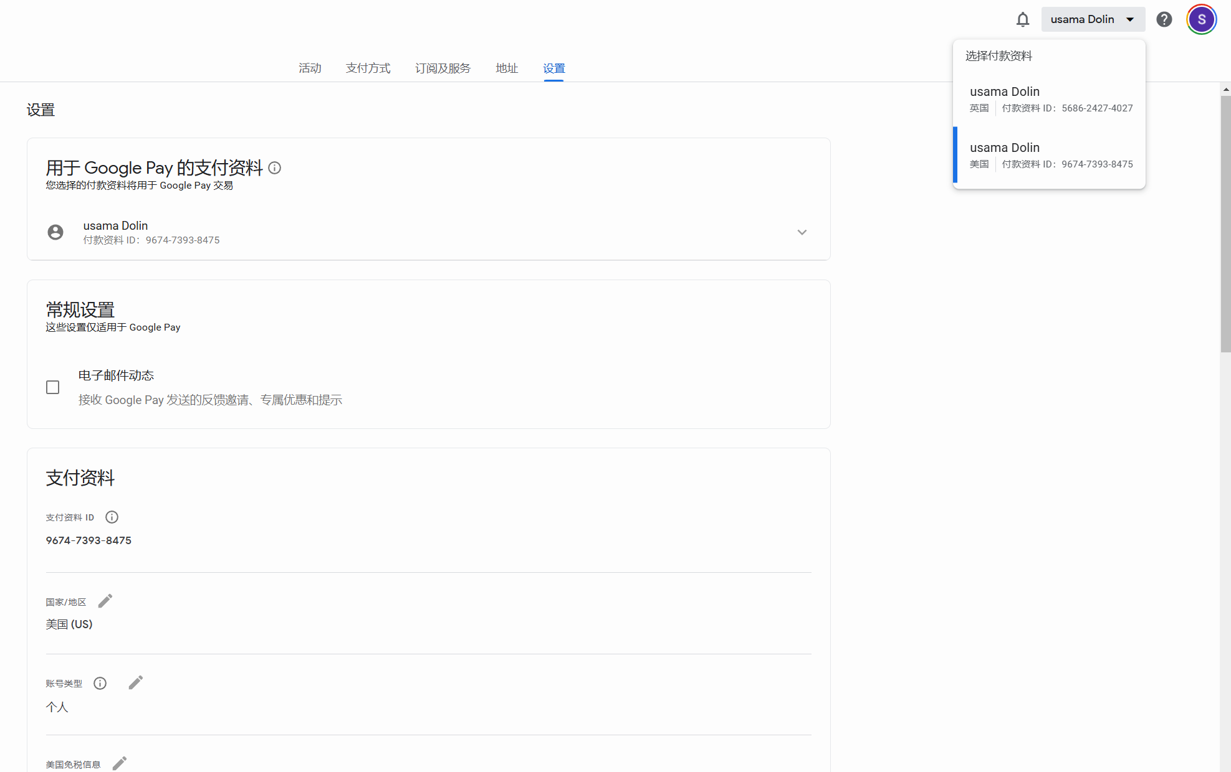The image size is (1231, 772).
Task: Click the person icon in the profile row
Action: pos(55,232)
